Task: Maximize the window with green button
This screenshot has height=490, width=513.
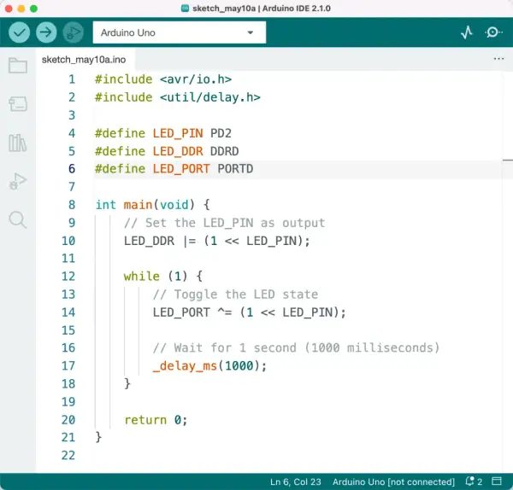Action: [33, 9]
